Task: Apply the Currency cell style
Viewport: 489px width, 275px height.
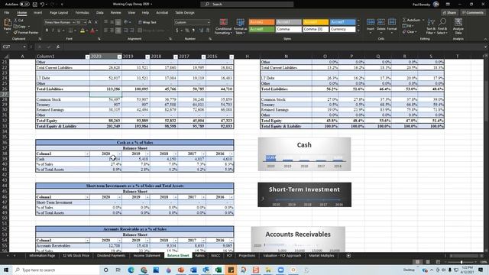Action: (343, 29)
